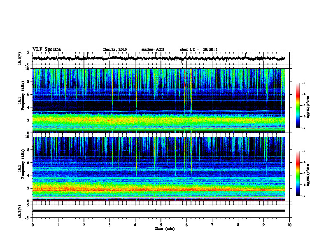
Task: Click the ch.1 voltage waveform trace
Action: click(x=159, y=58)
